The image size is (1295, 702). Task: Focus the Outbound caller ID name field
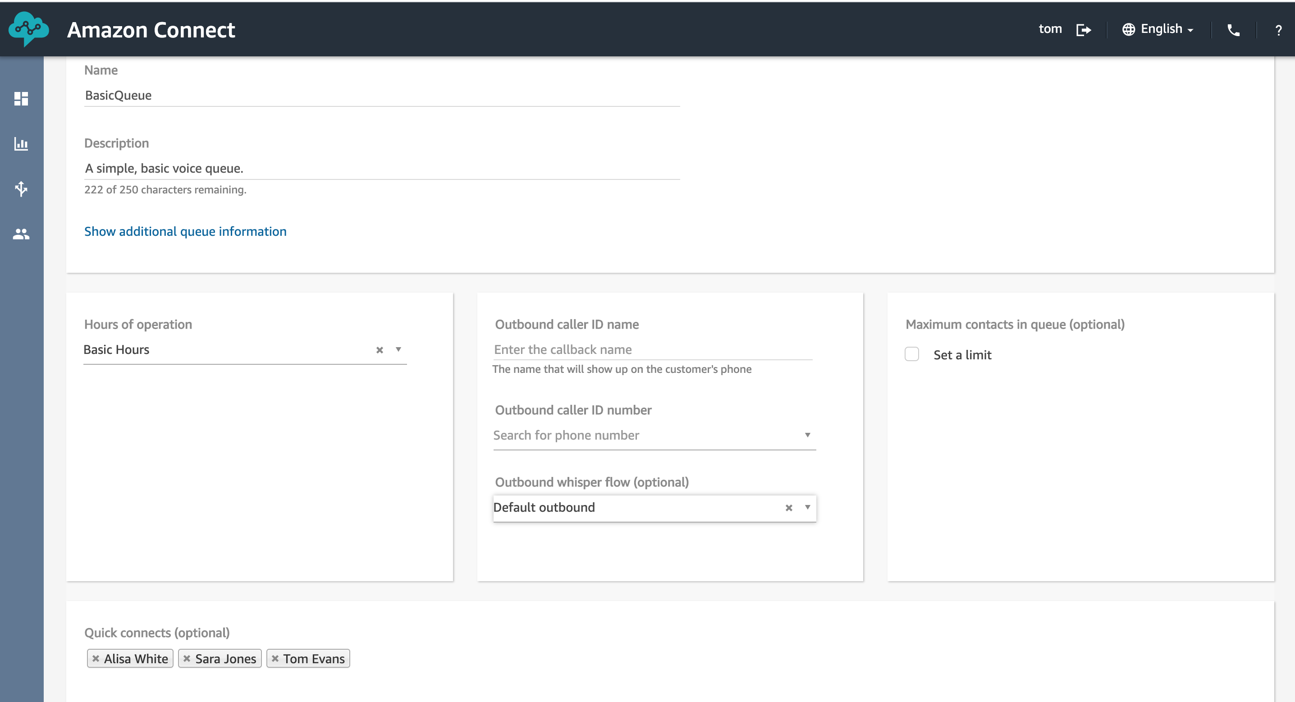coord(653,349)
